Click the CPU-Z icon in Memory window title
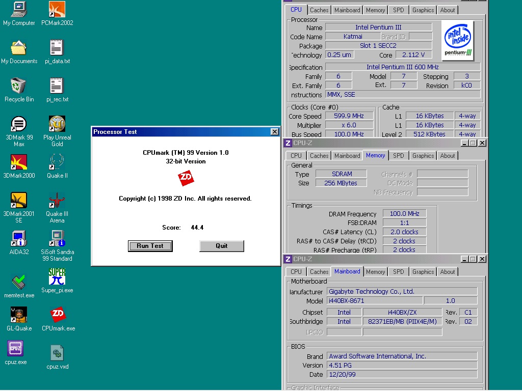This screenshot has height=391, width=522. [288, 143]
